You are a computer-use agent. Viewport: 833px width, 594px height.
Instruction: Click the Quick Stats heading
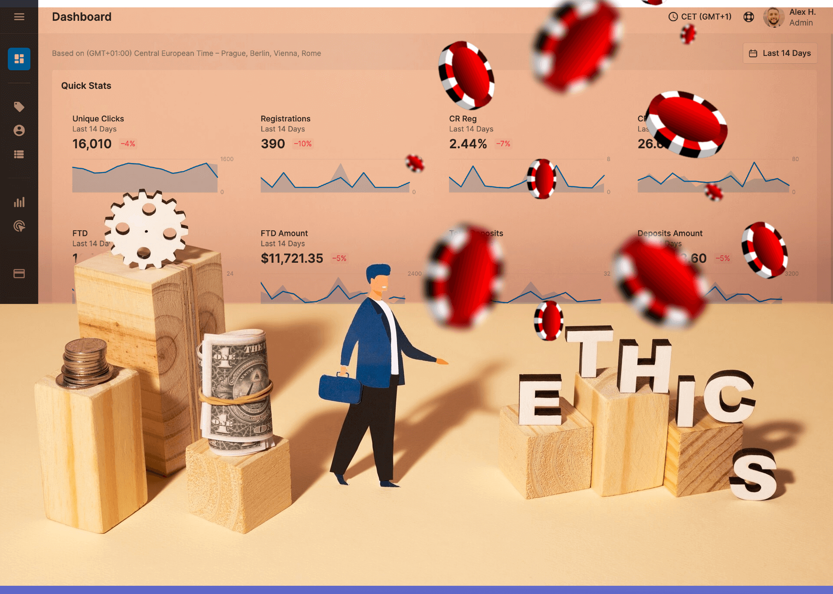[x=86, y=86]
